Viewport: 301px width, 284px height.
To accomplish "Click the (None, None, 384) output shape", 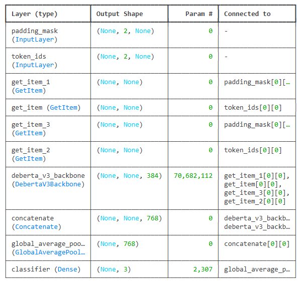I will 129,176.
